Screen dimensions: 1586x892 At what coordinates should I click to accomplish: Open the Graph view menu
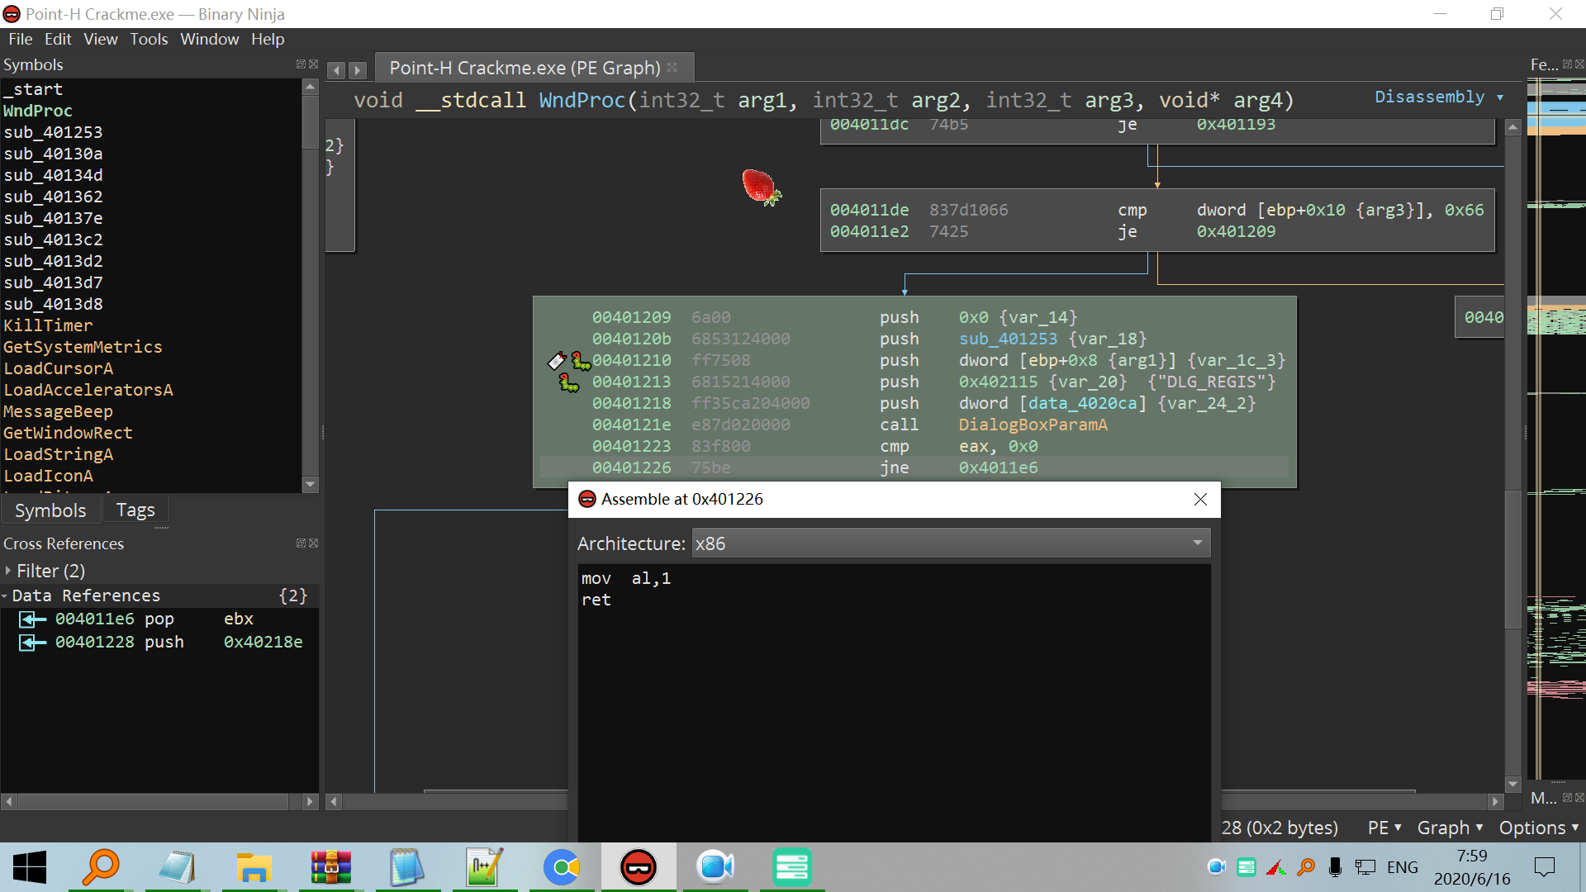click(1450, 828)
